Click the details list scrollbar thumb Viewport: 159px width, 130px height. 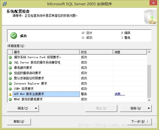[x=149, y=81]
